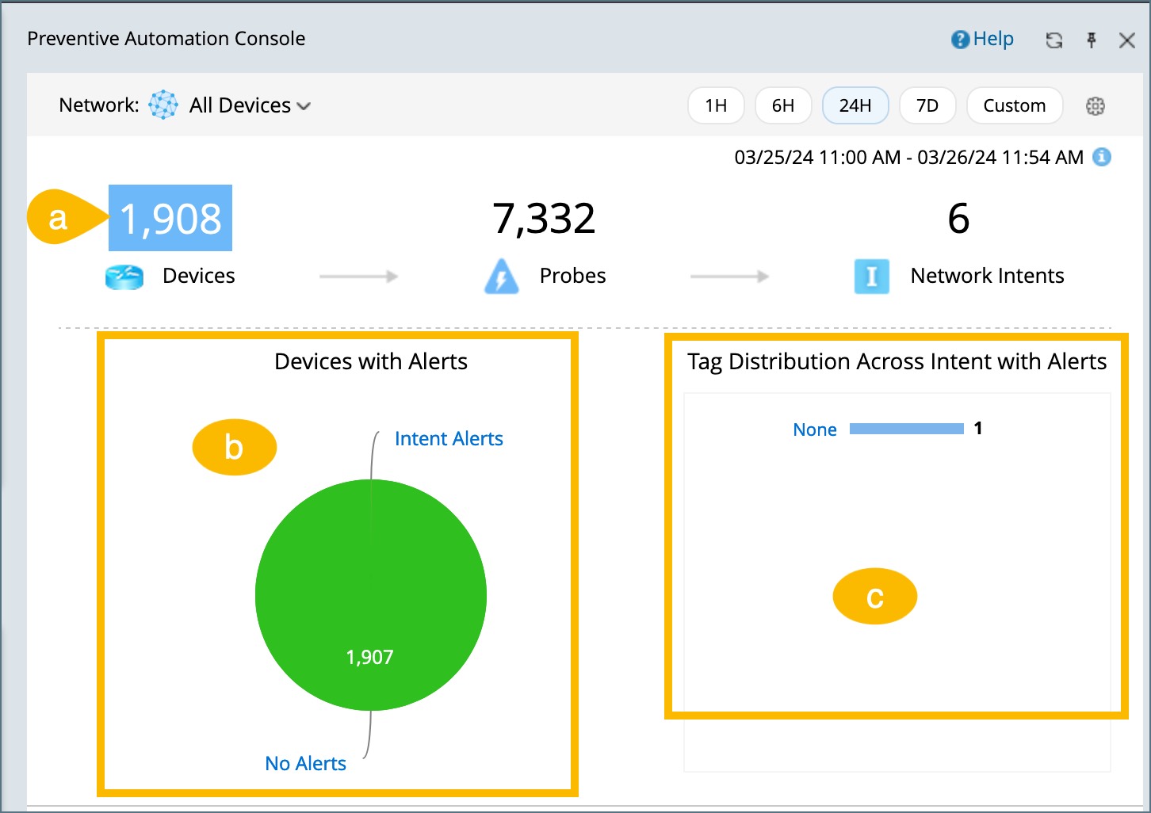The width and height of the screenshot is (1151, 813).
Task: Pin the console with the pin icon
Action: 1092,40
